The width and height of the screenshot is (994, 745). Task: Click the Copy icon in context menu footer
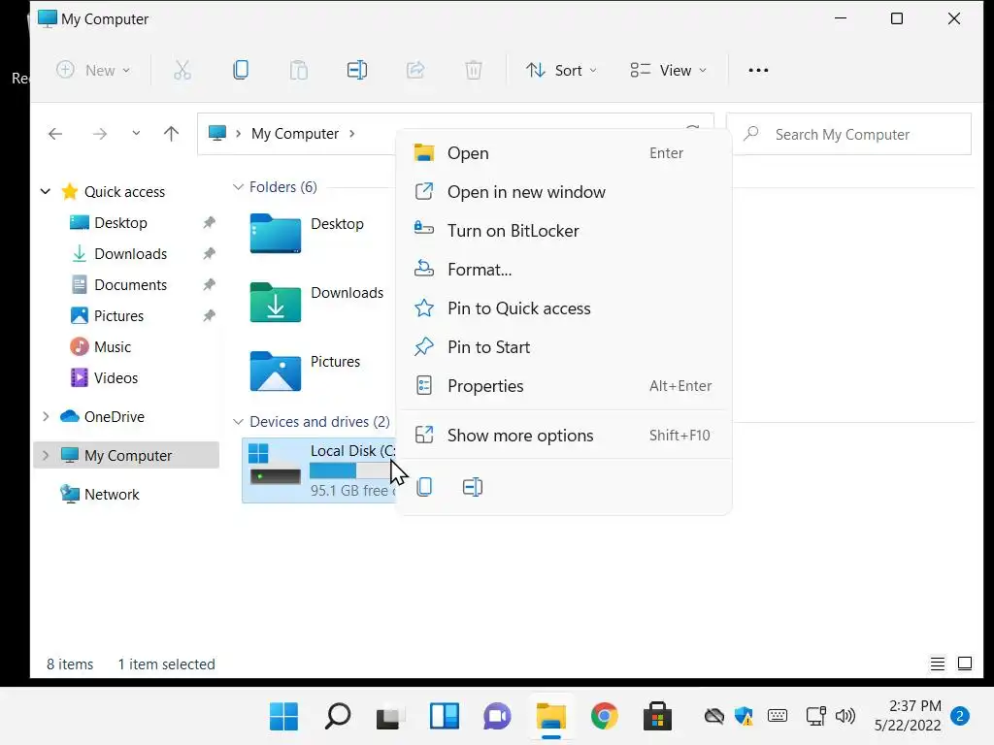pyautogui.click(x=424, y=487)
